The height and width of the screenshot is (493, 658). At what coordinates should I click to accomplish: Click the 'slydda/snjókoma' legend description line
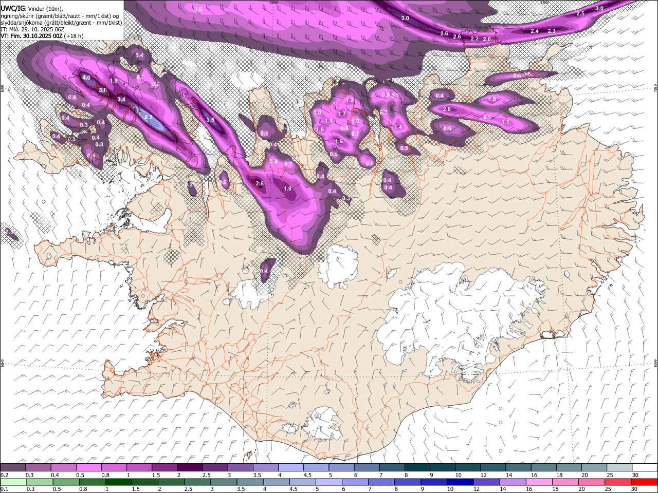(61, 23)
